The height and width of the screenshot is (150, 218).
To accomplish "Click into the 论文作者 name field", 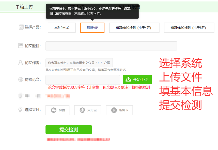I will (79, 63).
